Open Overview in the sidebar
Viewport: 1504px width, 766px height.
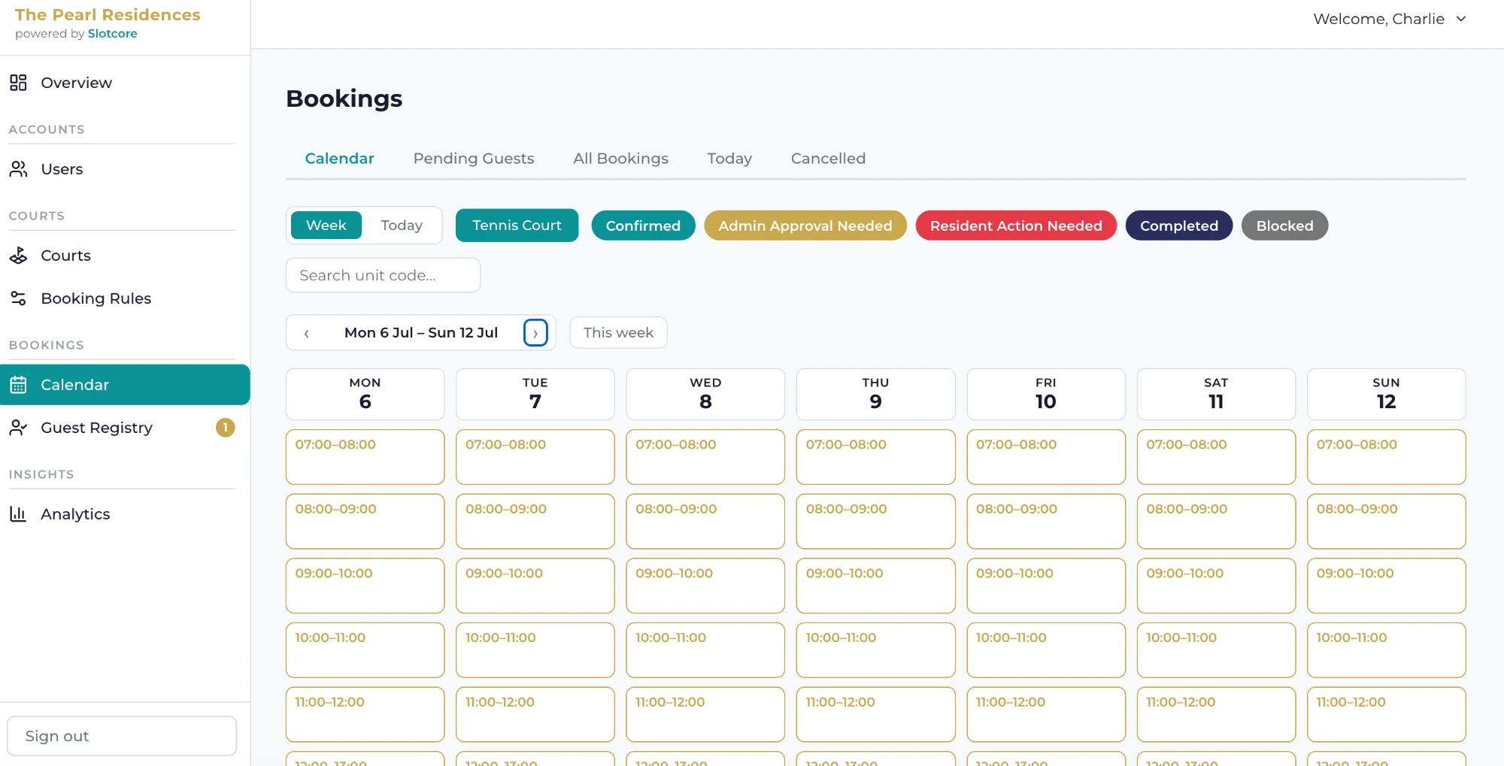pos(125,83)
